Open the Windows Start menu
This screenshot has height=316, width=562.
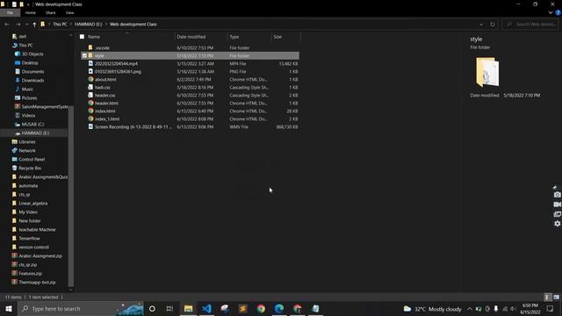click(9, 308)
